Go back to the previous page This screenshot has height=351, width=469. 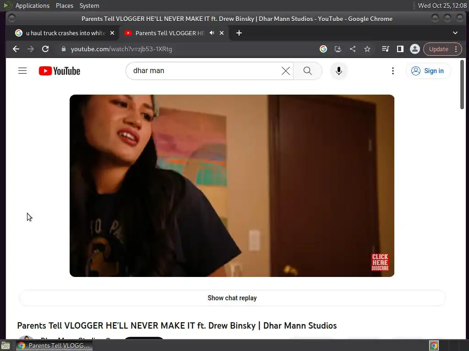point(16,49)
